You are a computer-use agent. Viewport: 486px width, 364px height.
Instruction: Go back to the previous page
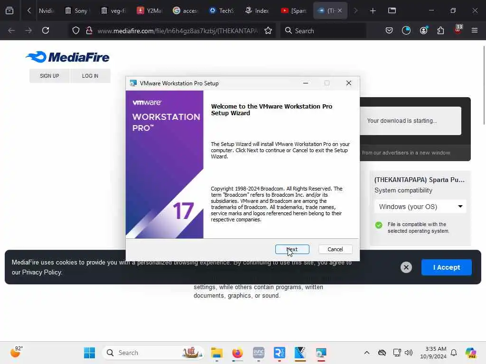pyautogui.click(x=11, y=30)
